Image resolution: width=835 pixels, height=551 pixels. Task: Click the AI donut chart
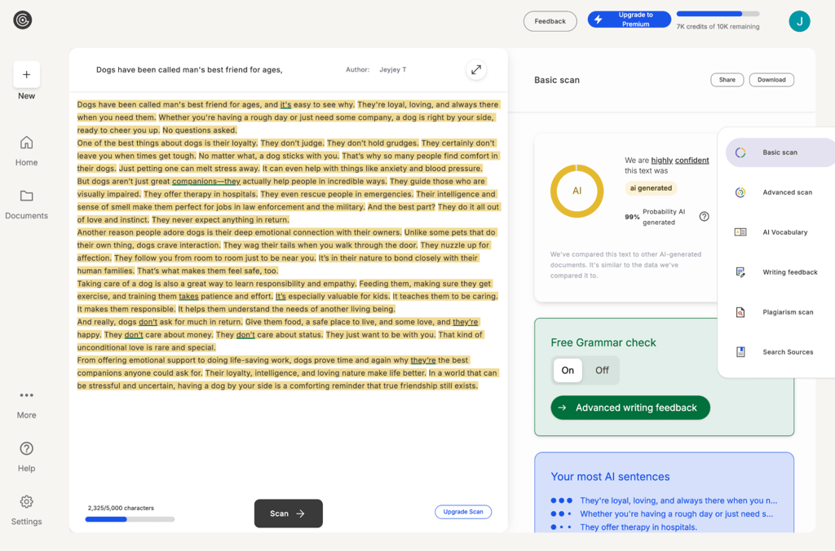coord(577,191)
